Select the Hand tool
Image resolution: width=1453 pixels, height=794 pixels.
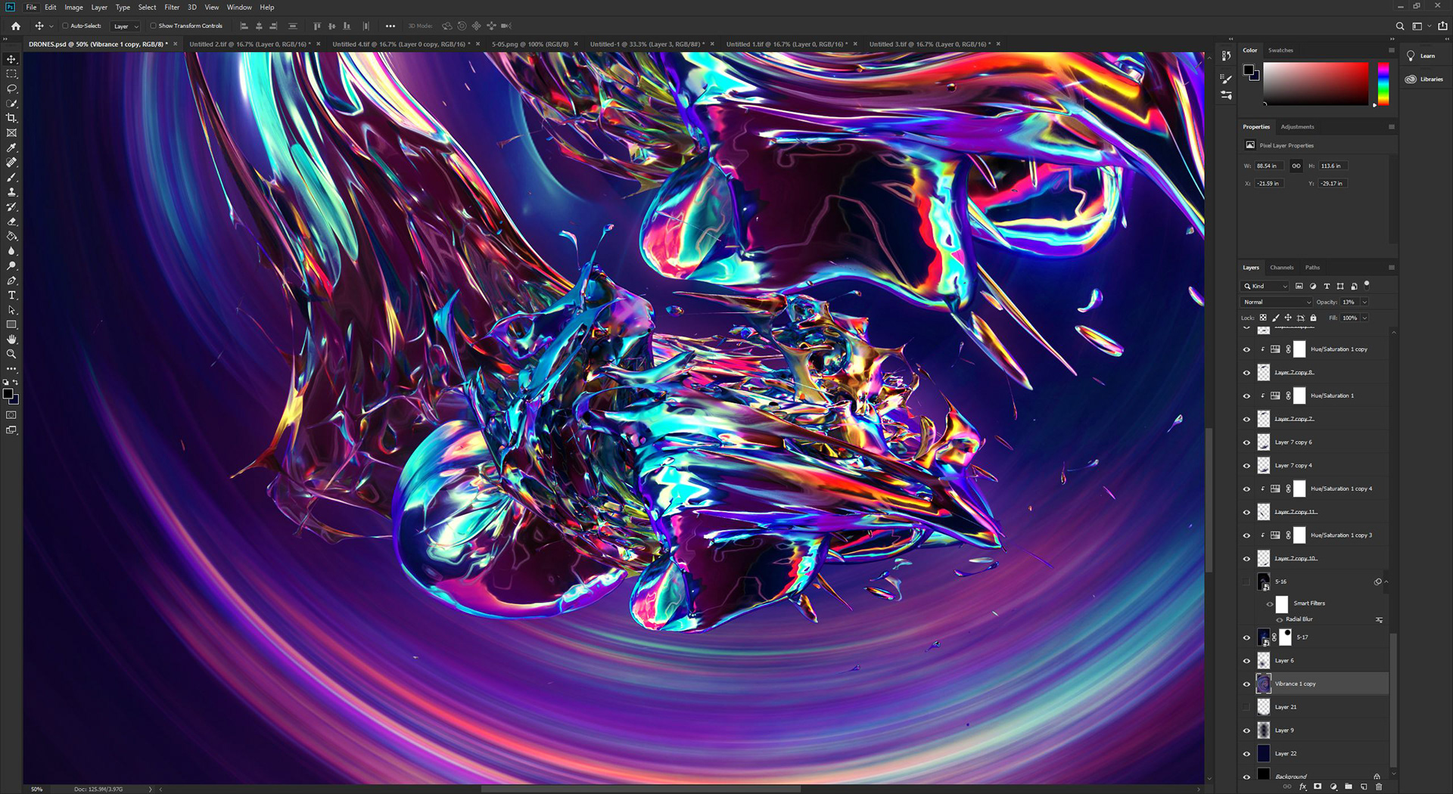[x=11, y=340]
